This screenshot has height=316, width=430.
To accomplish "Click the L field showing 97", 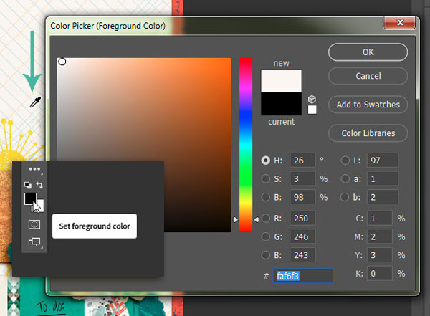I will (x=383, y=161).
